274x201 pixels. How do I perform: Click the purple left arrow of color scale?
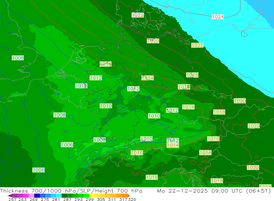click(10, 196)
